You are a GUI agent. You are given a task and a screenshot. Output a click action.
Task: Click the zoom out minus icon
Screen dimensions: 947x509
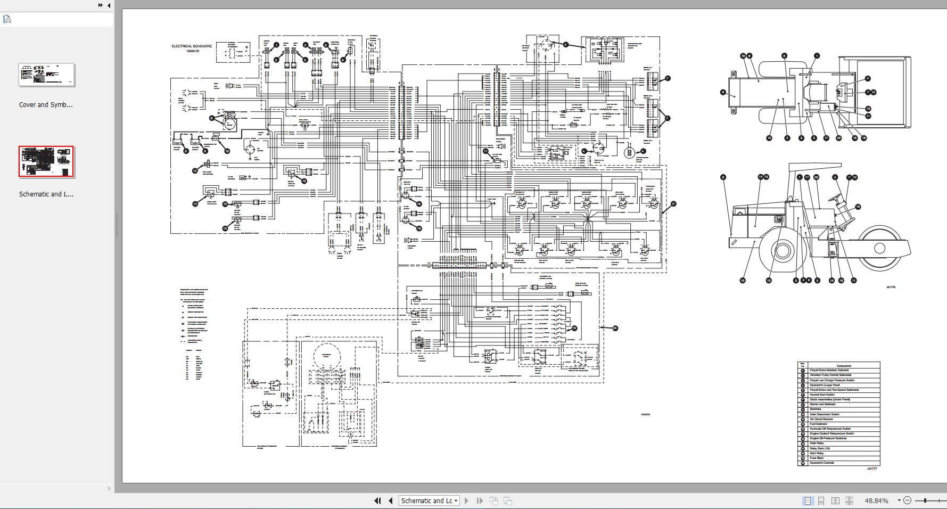click(x=908, y=500)
